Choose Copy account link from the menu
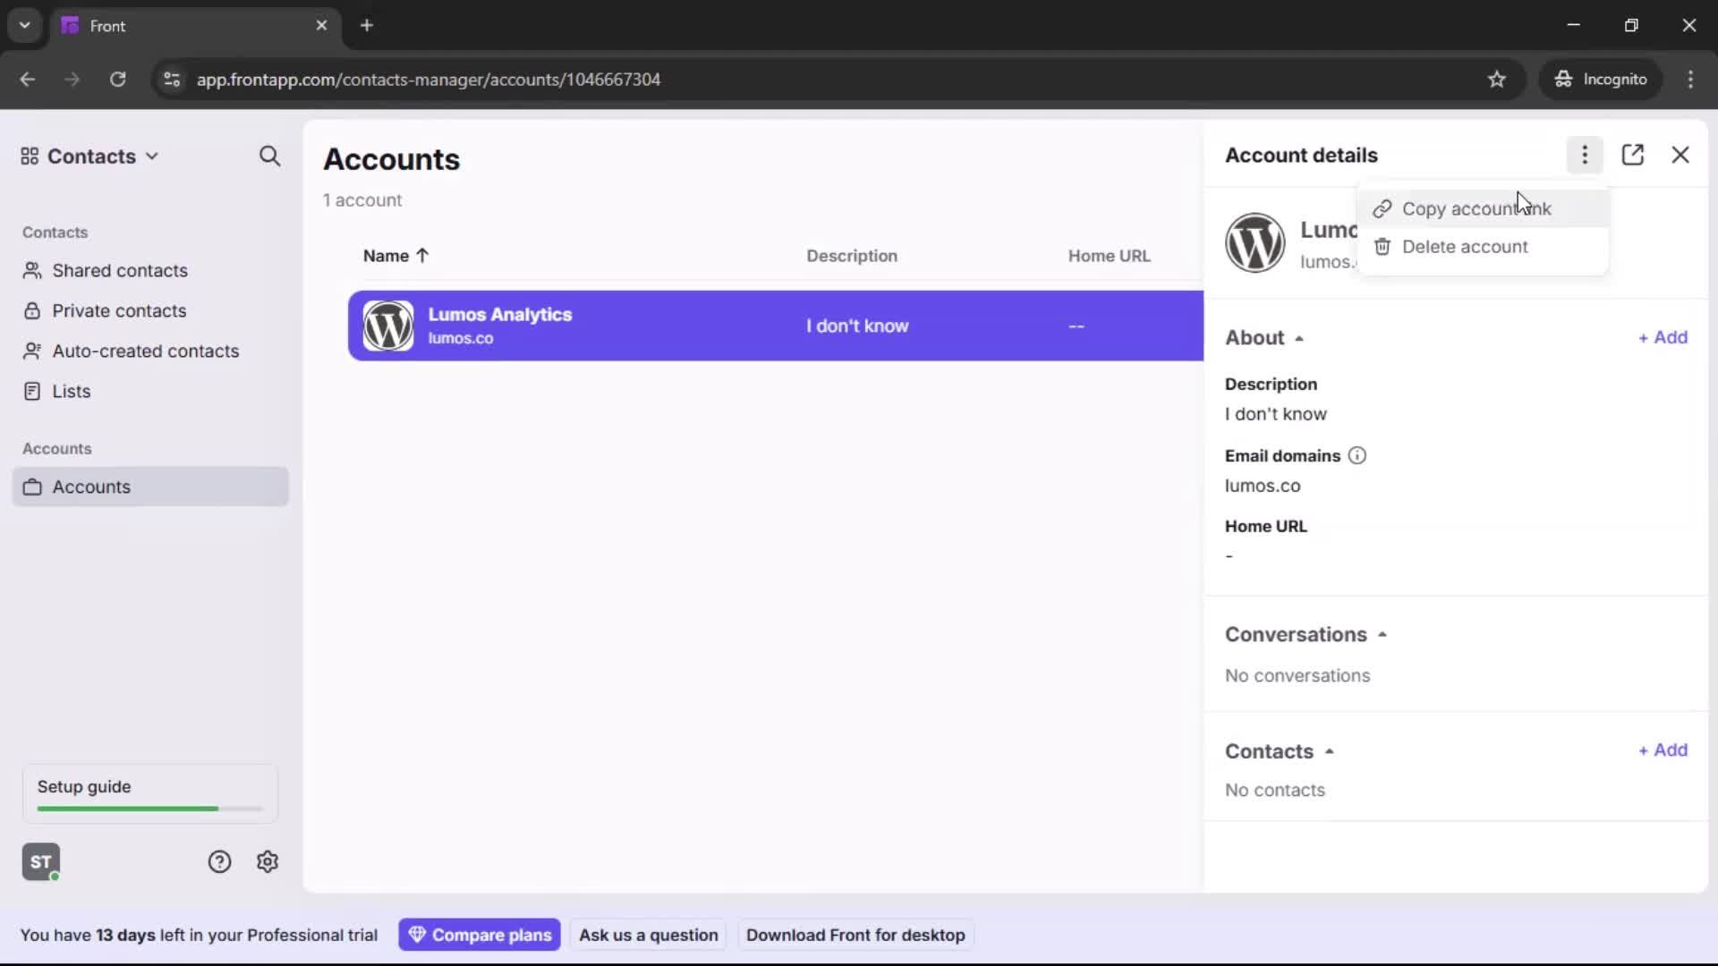Image resolution: width=1718 pixels, height=966 pixels. [x=1476, y=208]
